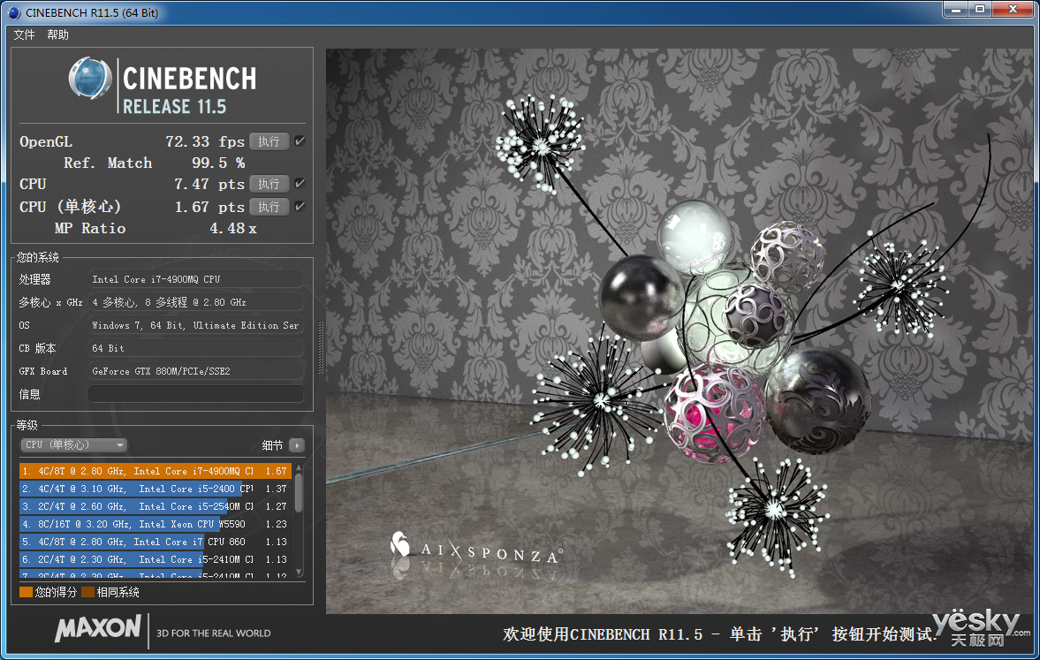Select ranking row 4 Intel Xeon W5590
1040x660 pixels.
156,524
